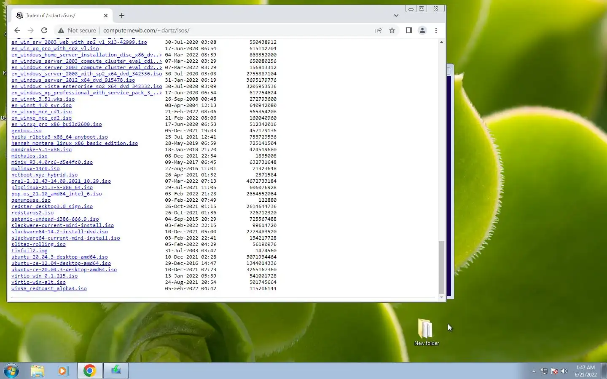Select the Index of /~dartz/isos/ tab
This screenshot has height=379, width=607.
[62, 16]
